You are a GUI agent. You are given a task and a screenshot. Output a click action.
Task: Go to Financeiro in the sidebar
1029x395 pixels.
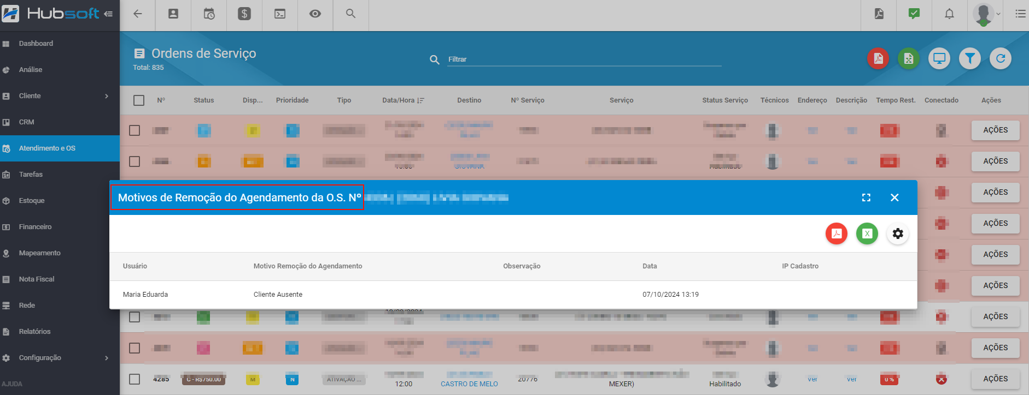tap(35, 227)
